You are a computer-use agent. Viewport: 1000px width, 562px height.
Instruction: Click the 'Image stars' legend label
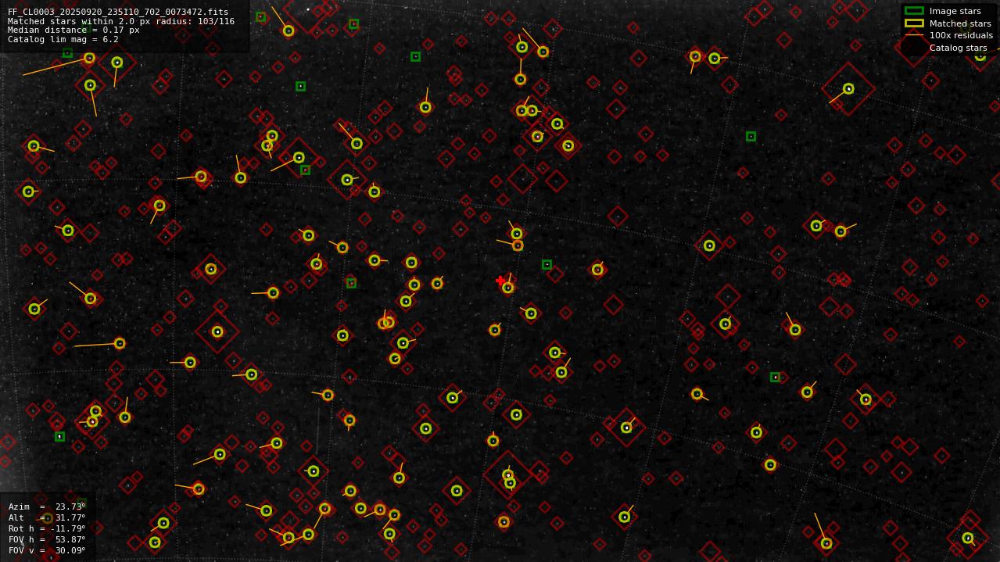[955, 11]
